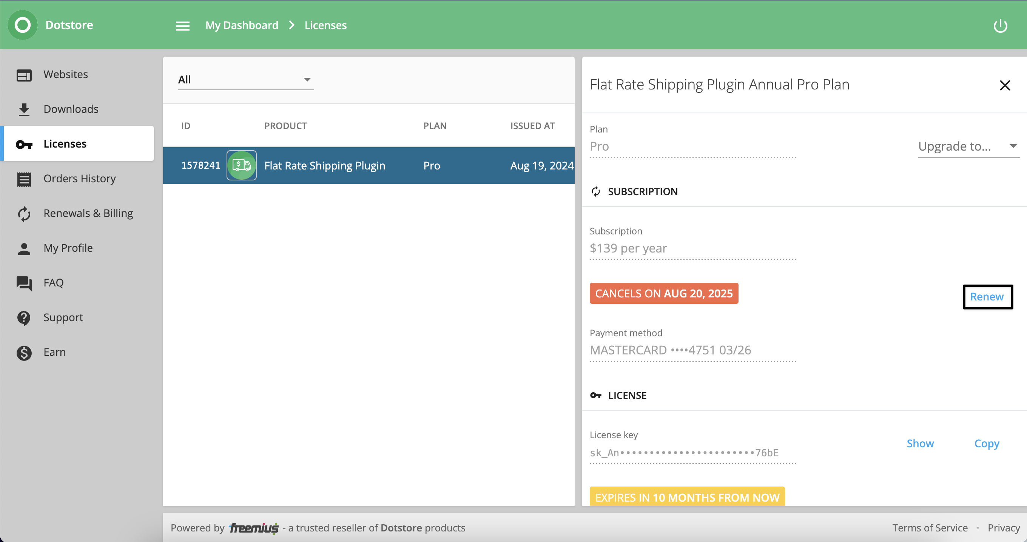The image size is (1027, 542).
Task: Click My Dashboard breadcrumb link
Action: (x=242, y=25)
